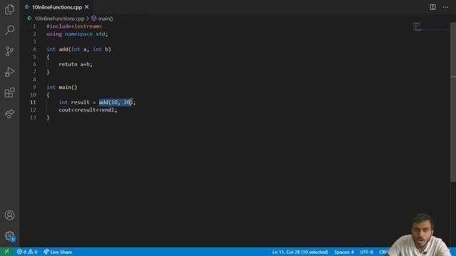Change indentation via Spaces: 4

[343, 252]
